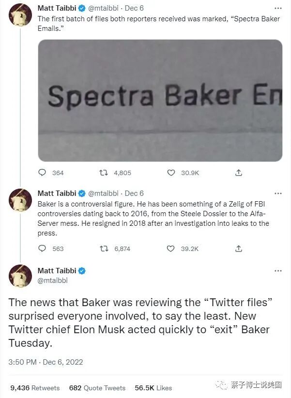
Task: Open more options on first tweet
Action: (278, 9)
